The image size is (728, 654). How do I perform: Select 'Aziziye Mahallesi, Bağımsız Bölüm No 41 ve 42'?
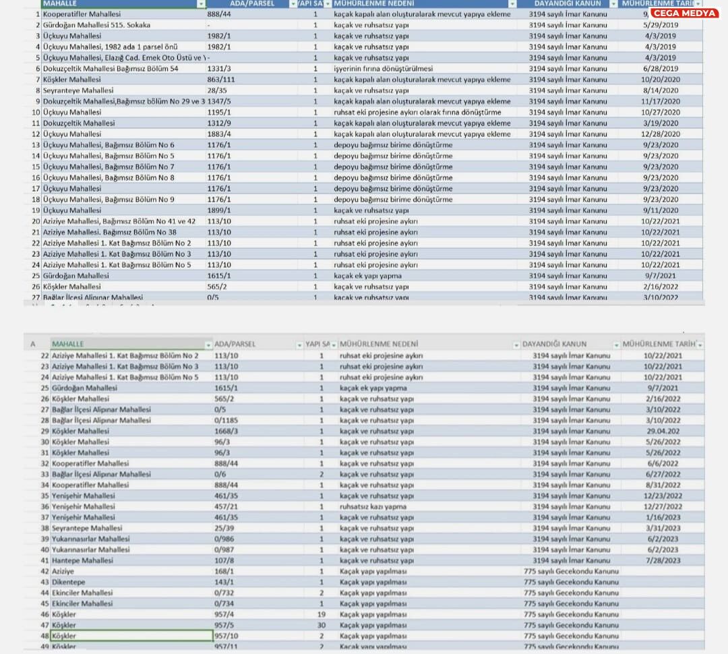[x=119, y=222]
